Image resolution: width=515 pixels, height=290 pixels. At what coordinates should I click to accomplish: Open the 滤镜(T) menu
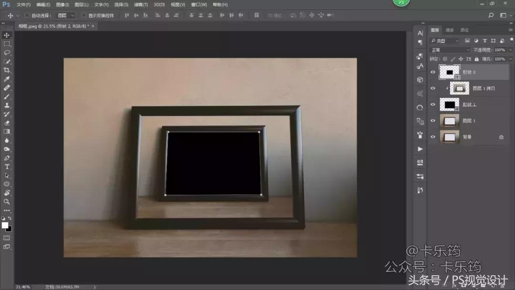point(141,5)
